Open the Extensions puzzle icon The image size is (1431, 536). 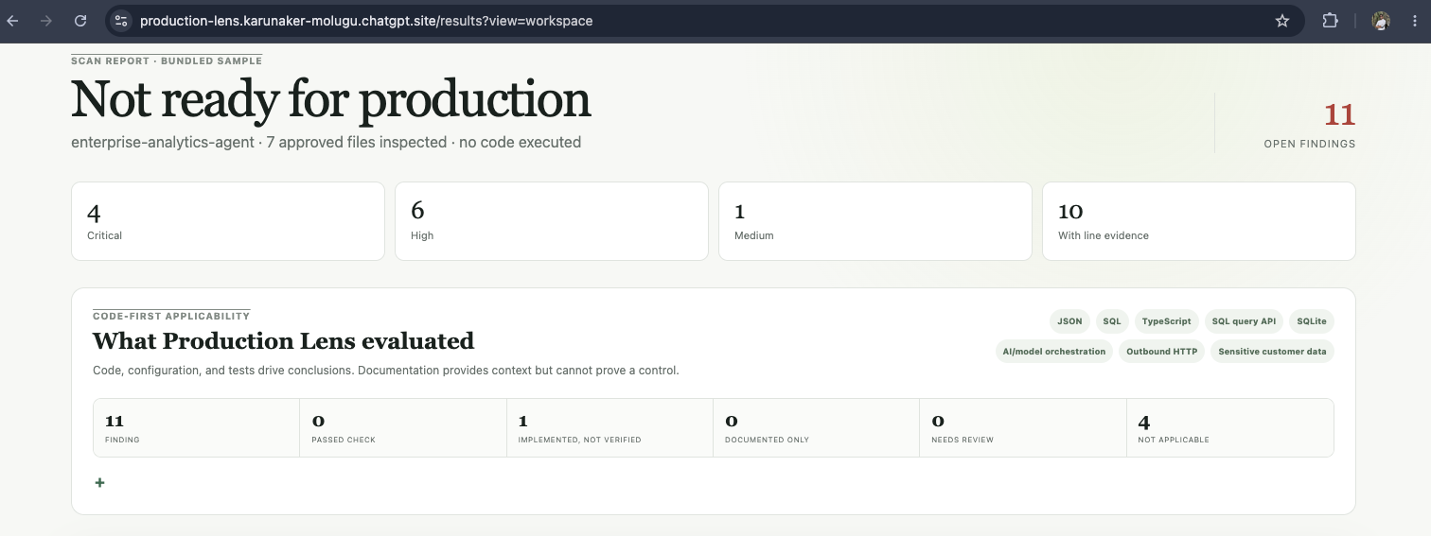tap(1330, 21)
